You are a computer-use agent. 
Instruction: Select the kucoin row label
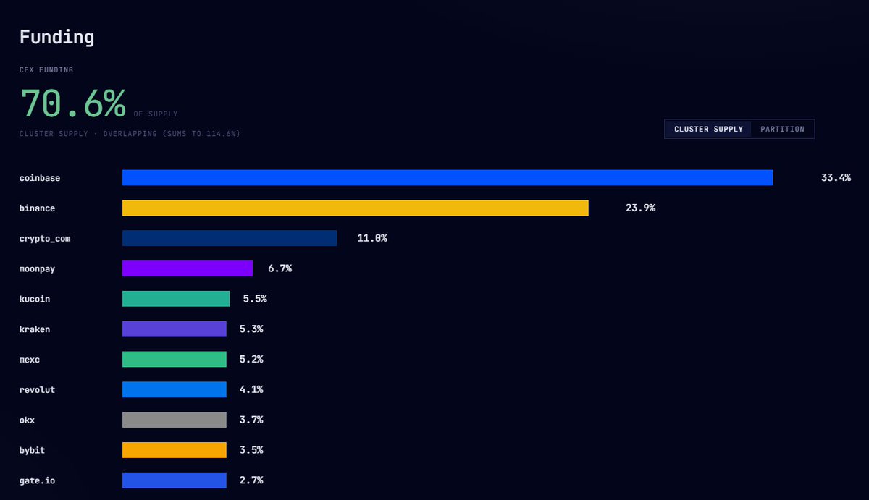coord(35,299)
